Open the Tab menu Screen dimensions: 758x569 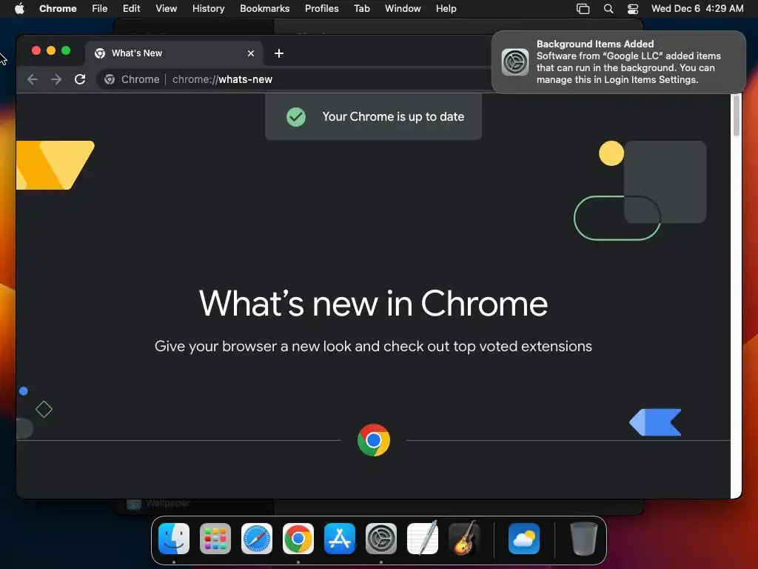[361, 9]
